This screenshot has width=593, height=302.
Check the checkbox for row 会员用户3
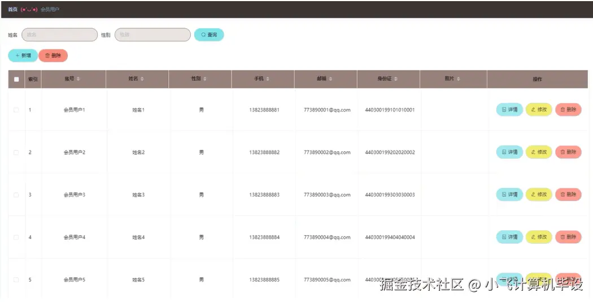[16, 195]
